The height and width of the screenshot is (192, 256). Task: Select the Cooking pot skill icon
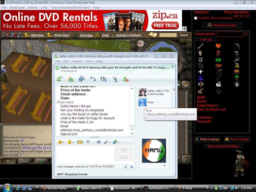[x=237, y=66]
